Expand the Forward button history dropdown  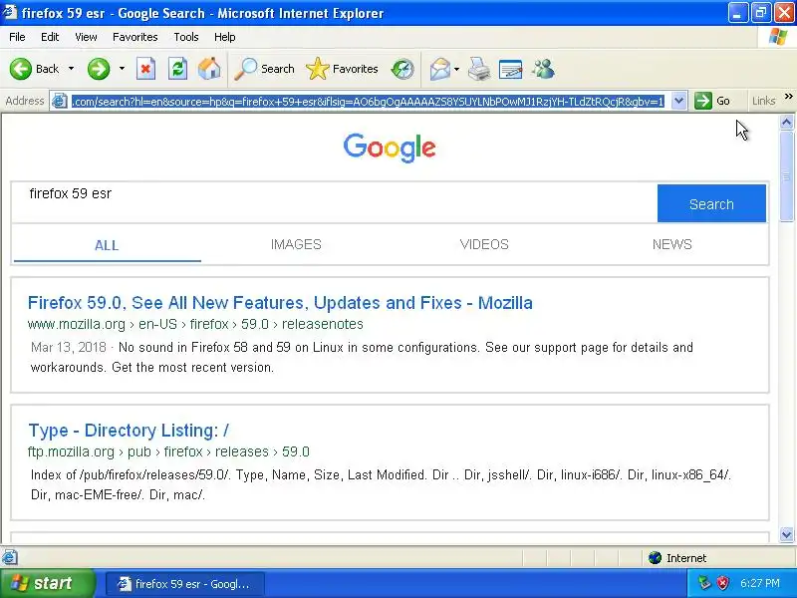click(x=122, y=69)
